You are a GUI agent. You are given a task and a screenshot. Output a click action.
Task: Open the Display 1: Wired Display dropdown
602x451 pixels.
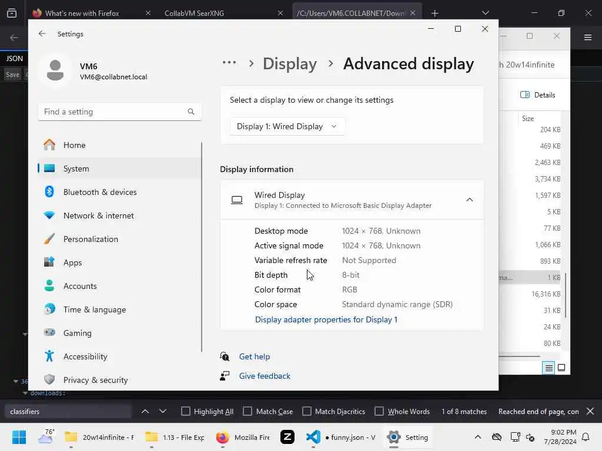tap(287, 127)
